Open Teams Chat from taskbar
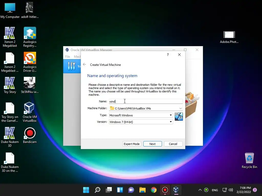The width and height of the screenshot is (262, 196). click(x=131, y=190)
